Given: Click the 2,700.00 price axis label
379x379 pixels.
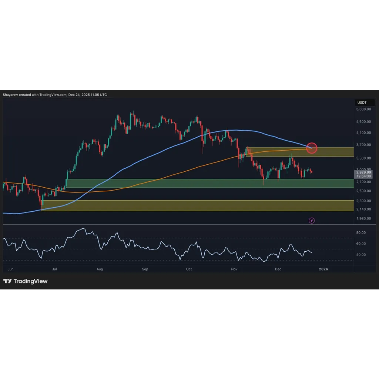Looking at the screenshot, I should pyautogui.click(x=363, y=182).
